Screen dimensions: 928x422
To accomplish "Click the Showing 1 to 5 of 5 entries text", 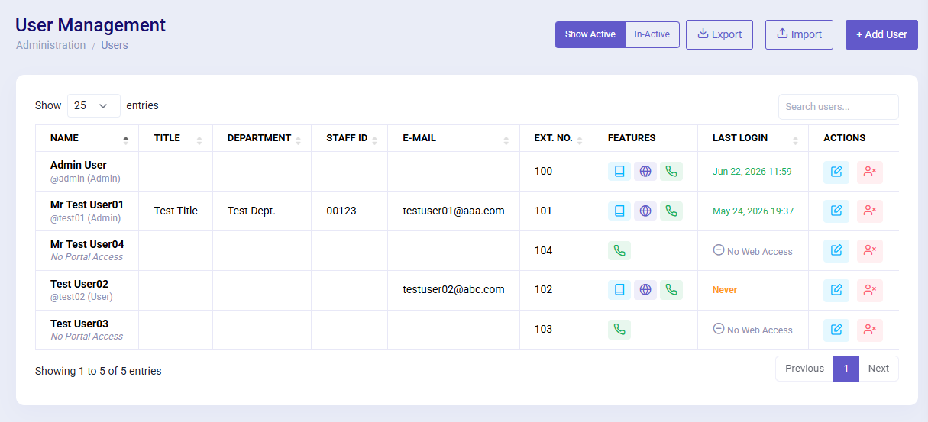I will click(x=99, y=371).
